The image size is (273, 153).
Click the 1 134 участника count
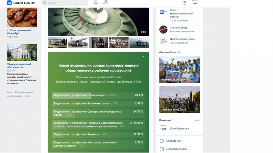tap(179, 20)
